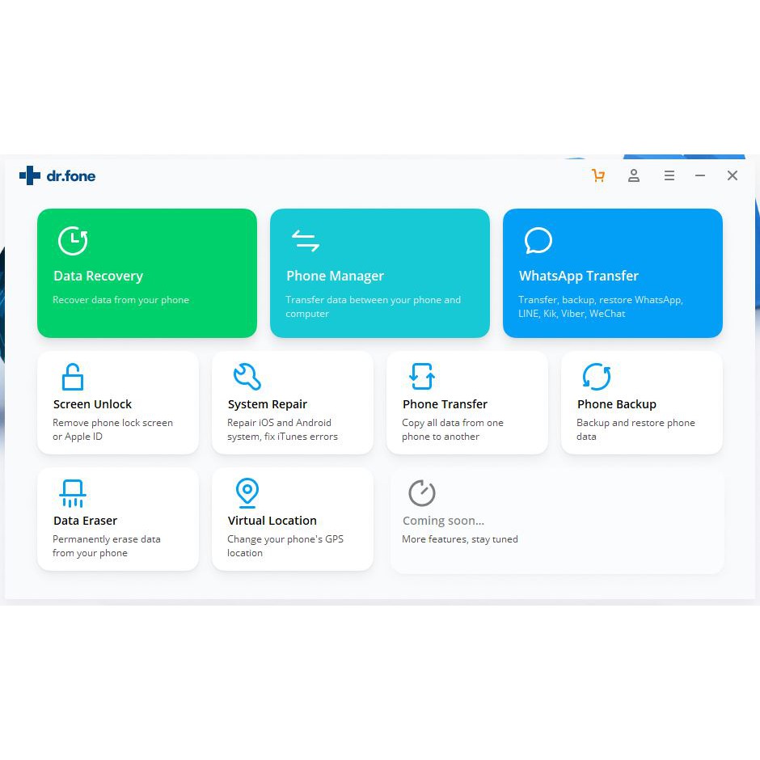Click the Data Eraser shredder icon
Image resolution: width=760 pixels, height=760 pixels.
pyautogui.click(x=73, y=493)
